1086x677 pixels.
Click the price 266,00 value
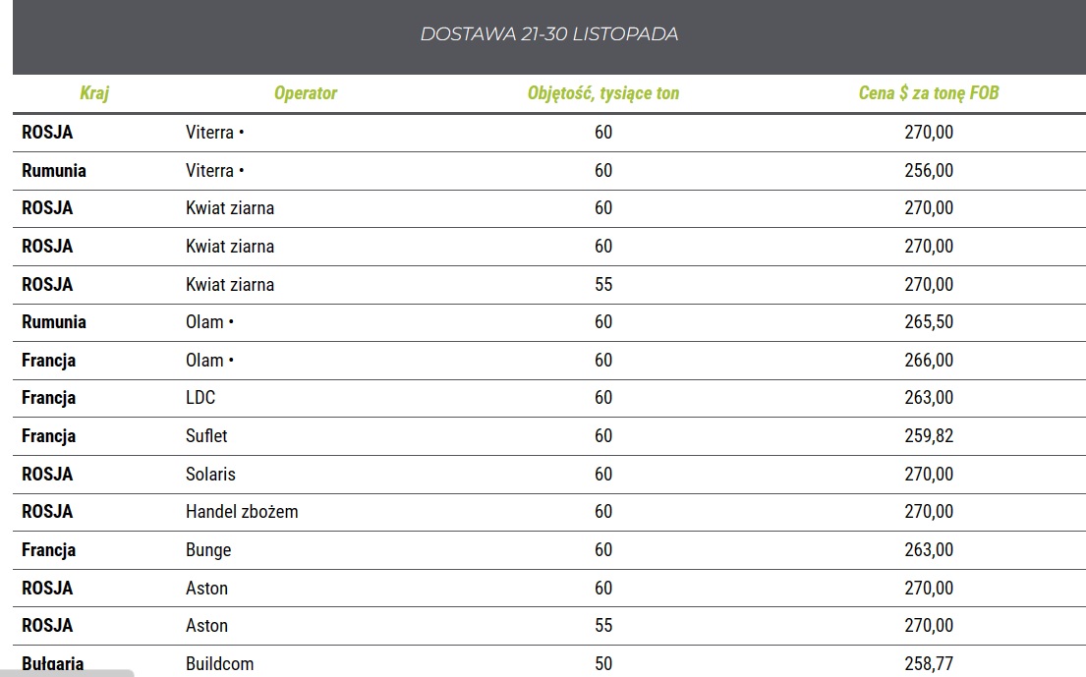click(x=929, y=360)
